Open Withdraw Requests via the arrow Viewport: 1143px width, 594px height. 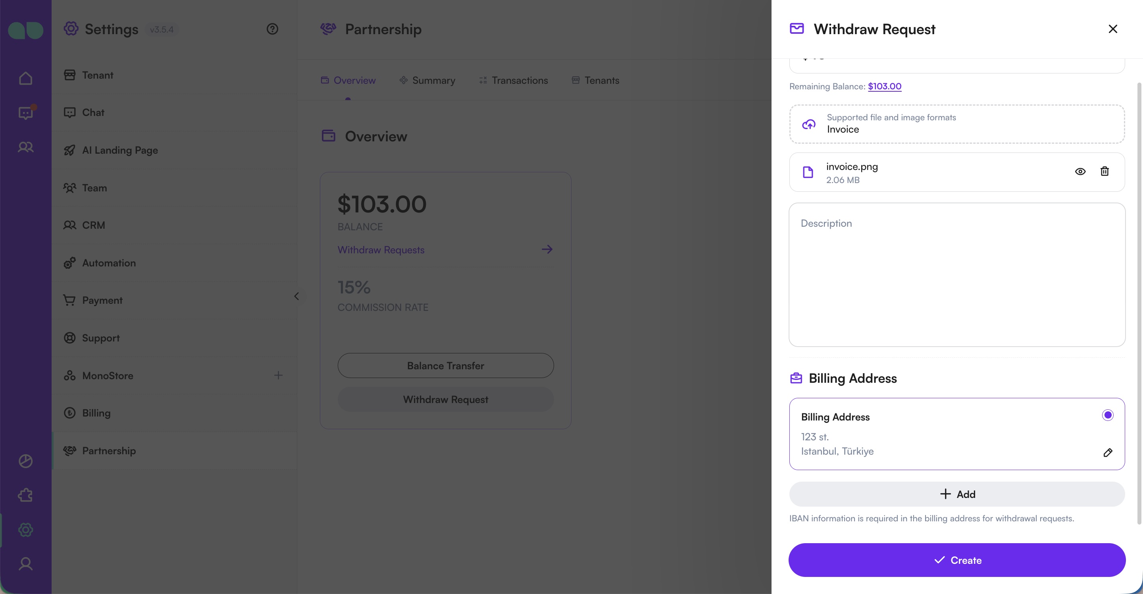pyautogui.click(x=546, y=249)
